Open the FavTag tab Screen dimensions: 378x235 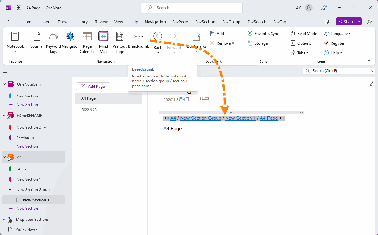tap(280, 22)
